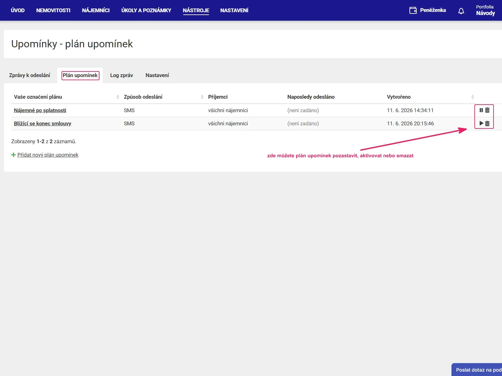Pause the Nájemné po splatnosti reminder plan

click(x=481, y=110)
